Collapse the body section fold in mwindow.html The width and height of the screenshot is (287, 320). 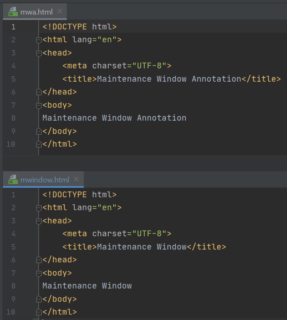click(39, 273)
